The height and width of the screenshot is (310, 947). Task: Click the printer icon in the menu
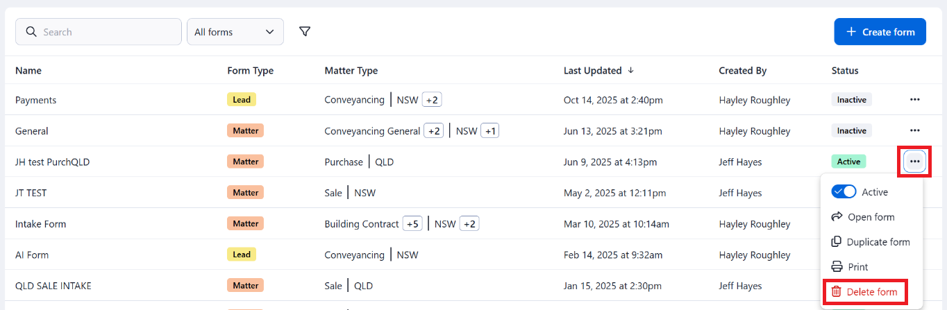pos(837,267)
